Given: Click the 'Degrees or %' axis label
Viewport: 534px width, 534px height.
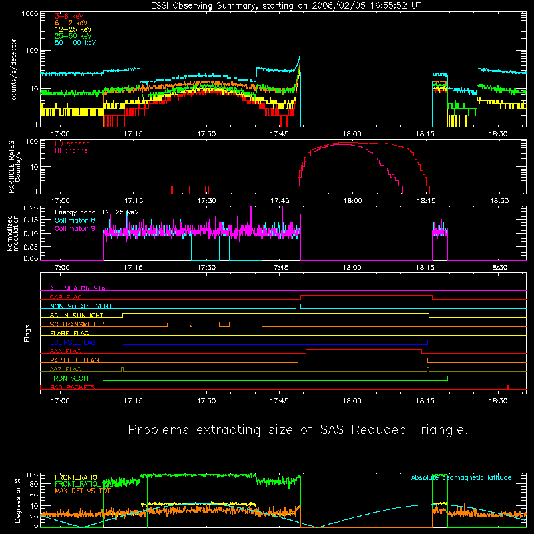Looking at the screenshot, I should tap(18, 500).
